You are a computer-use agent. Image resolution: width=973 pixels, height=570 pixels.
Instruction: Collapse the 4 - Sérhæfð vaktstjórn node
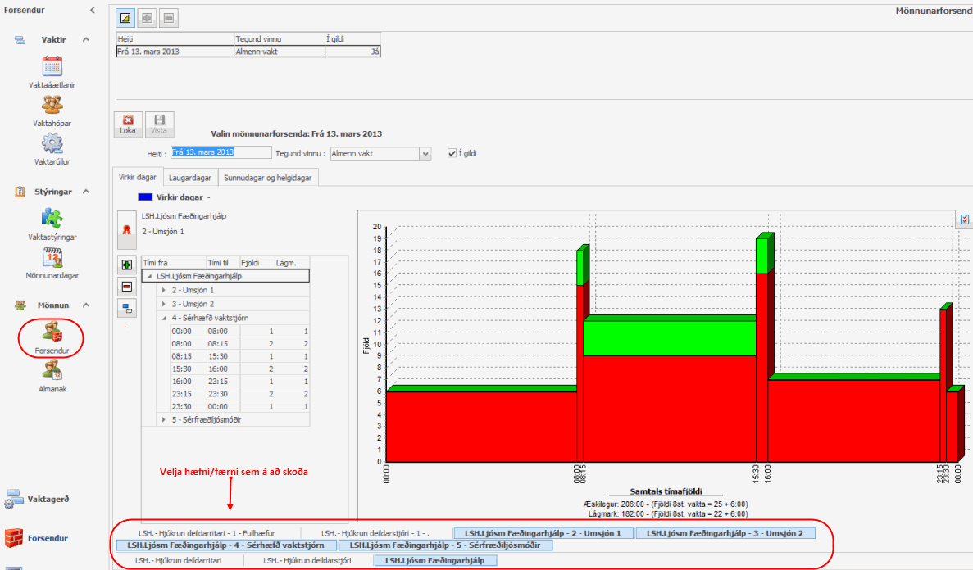pos(164,319)
